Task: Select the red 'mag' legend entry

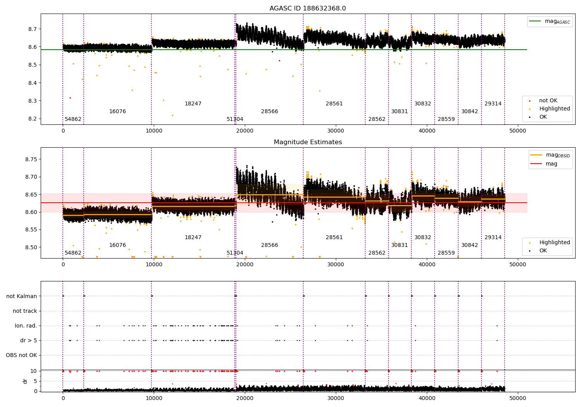Action: point(544,164)
